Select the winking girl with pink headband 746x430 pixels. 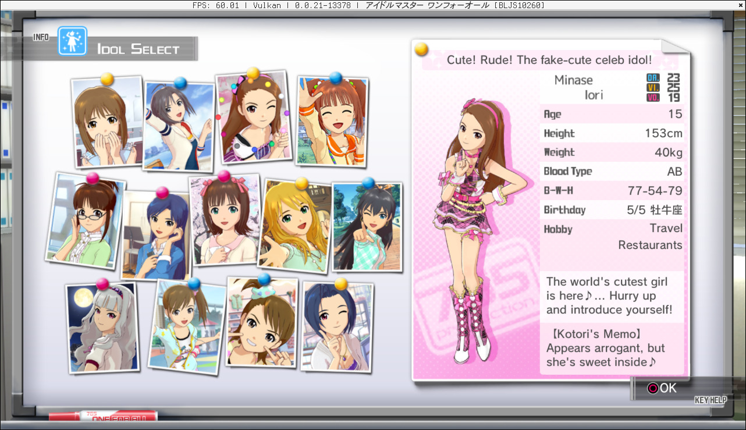(254, 118)
